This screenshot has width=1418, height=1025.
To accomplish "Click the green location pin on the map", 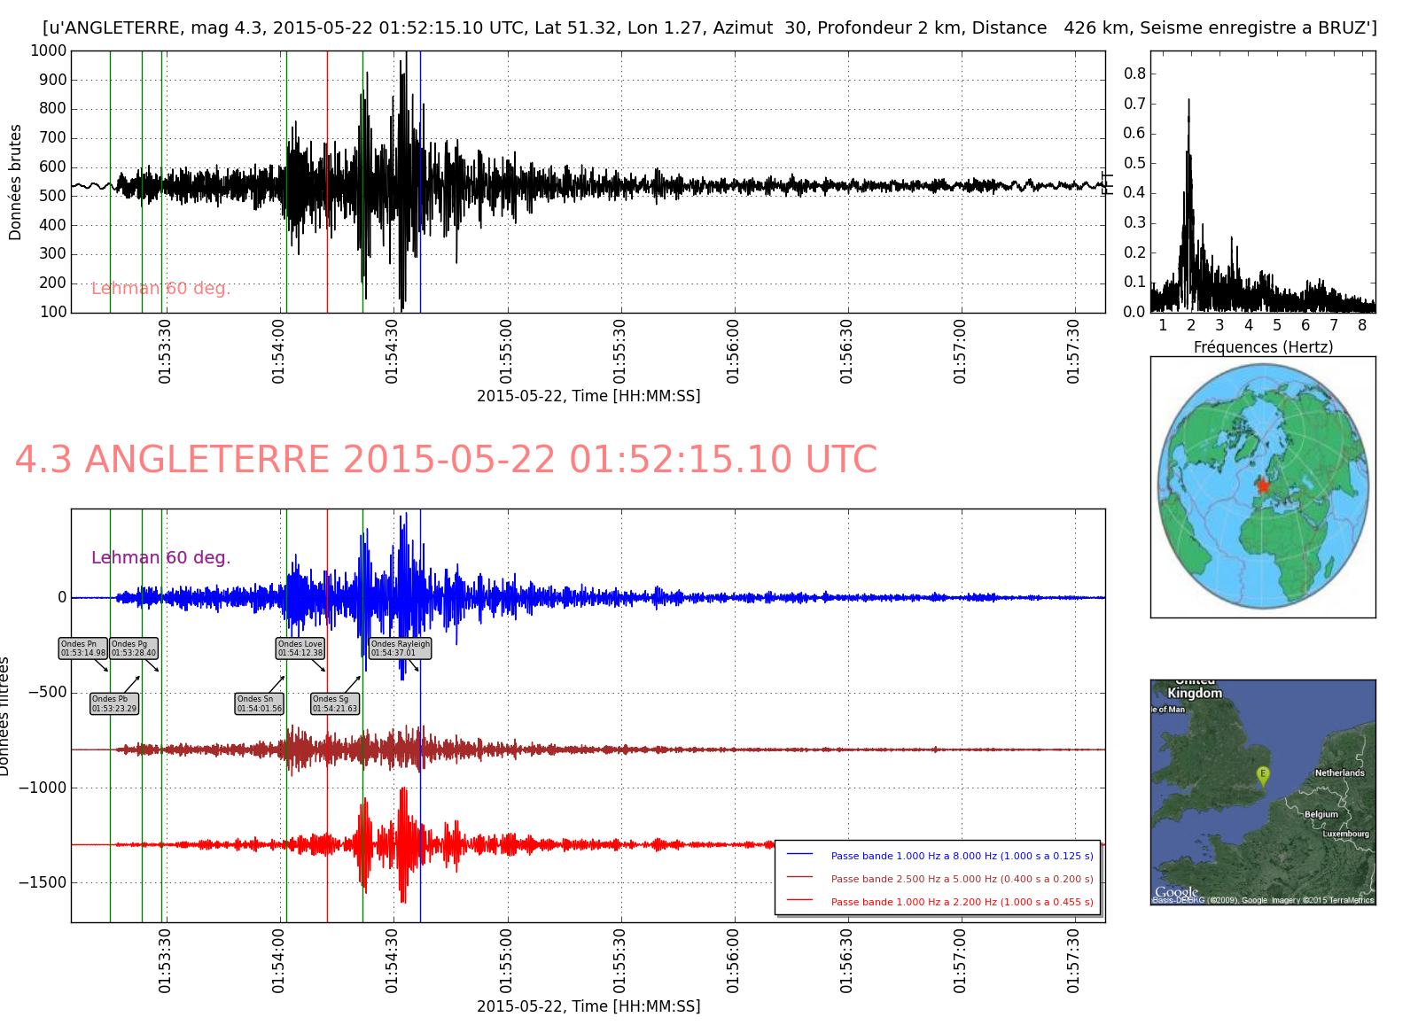I will coord(1263,776).
